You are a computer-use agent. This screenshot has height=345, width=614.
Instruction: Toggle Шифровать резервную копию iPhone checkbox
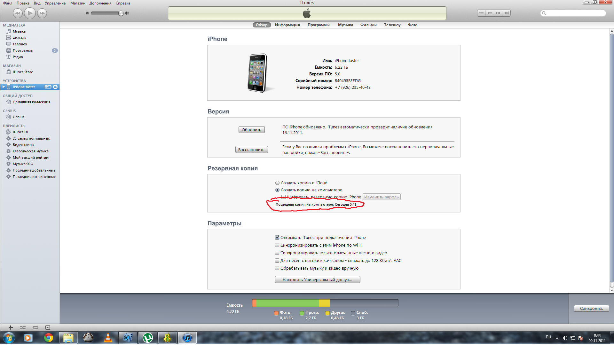coord(283,197)
